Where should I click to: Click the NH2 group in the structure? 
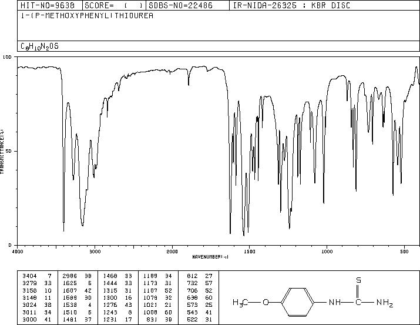pyautogui.click(x=385, y=303)
